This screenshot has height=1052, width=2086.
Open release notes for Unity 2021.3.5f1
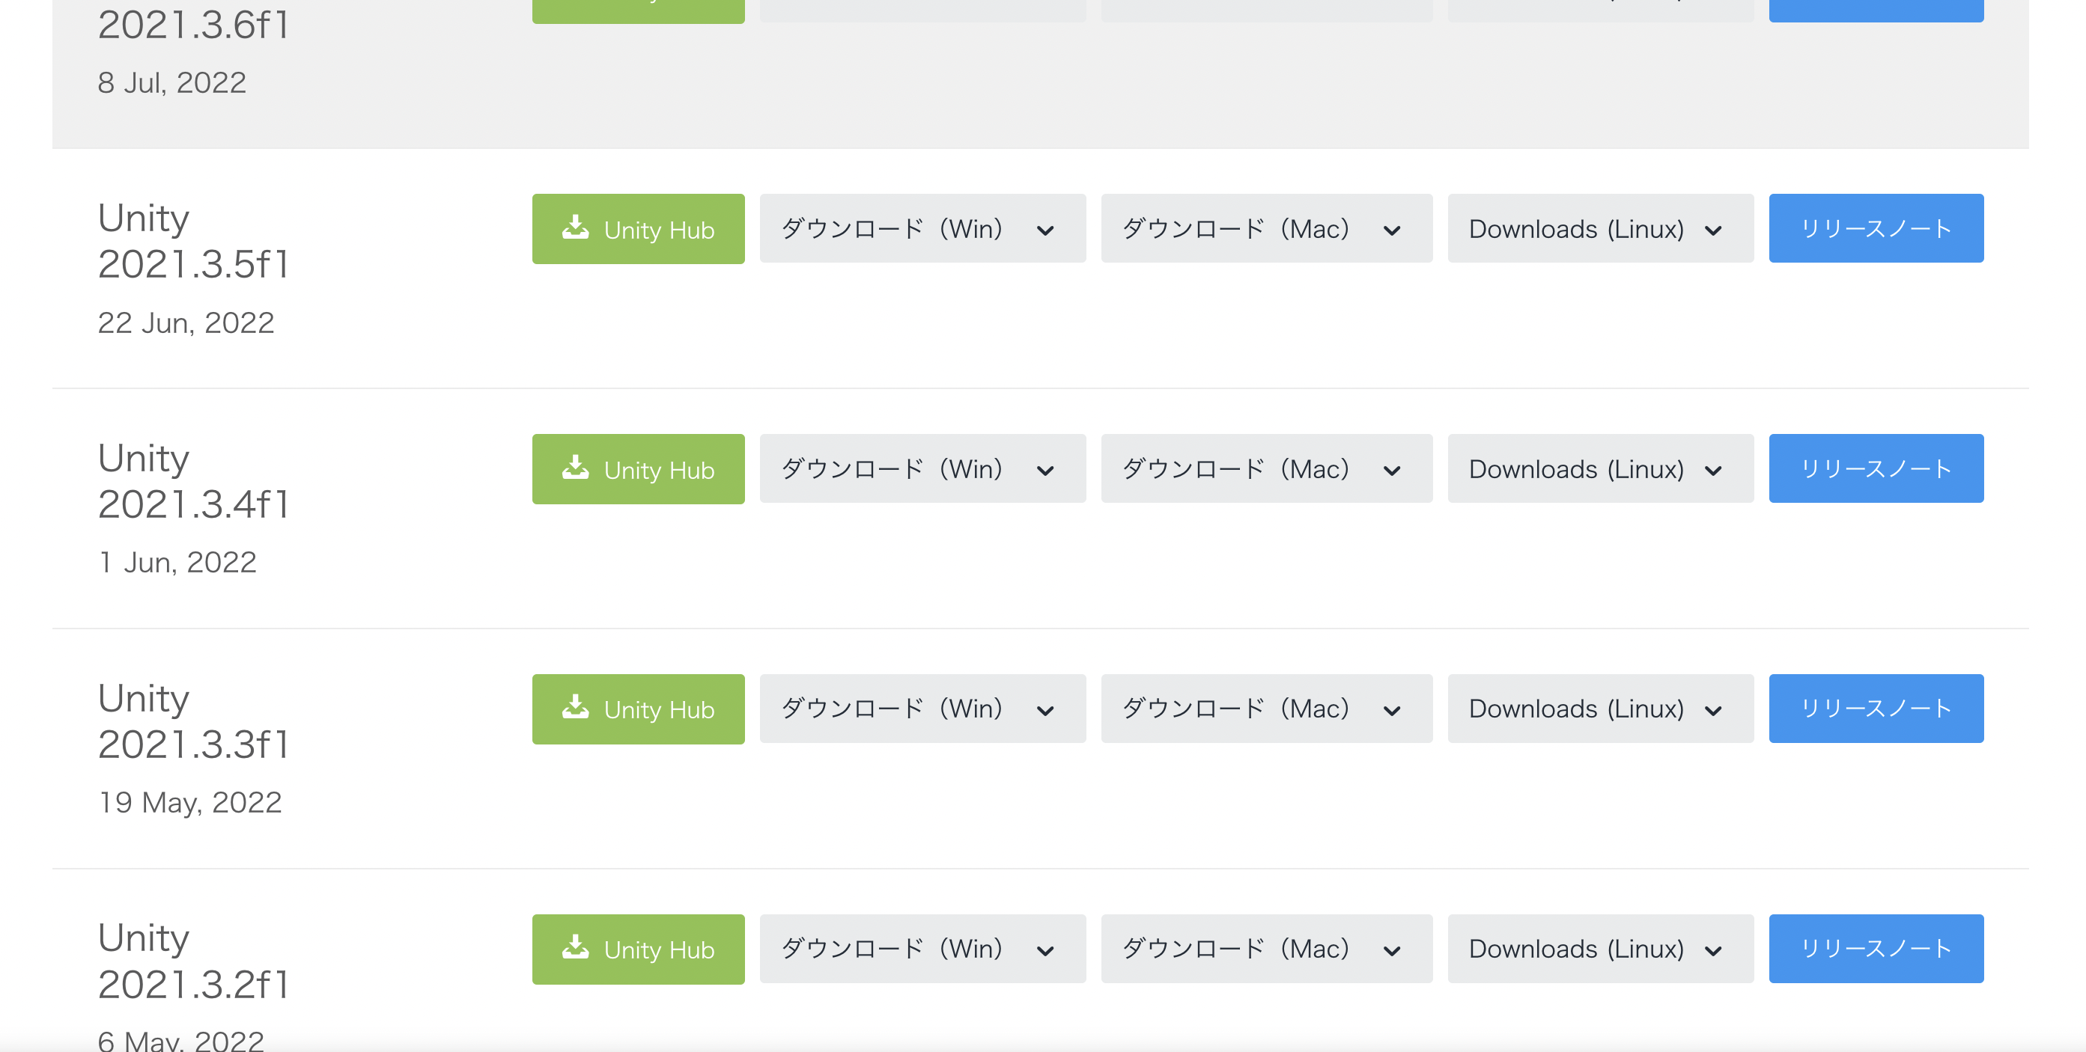[1876, 229]
